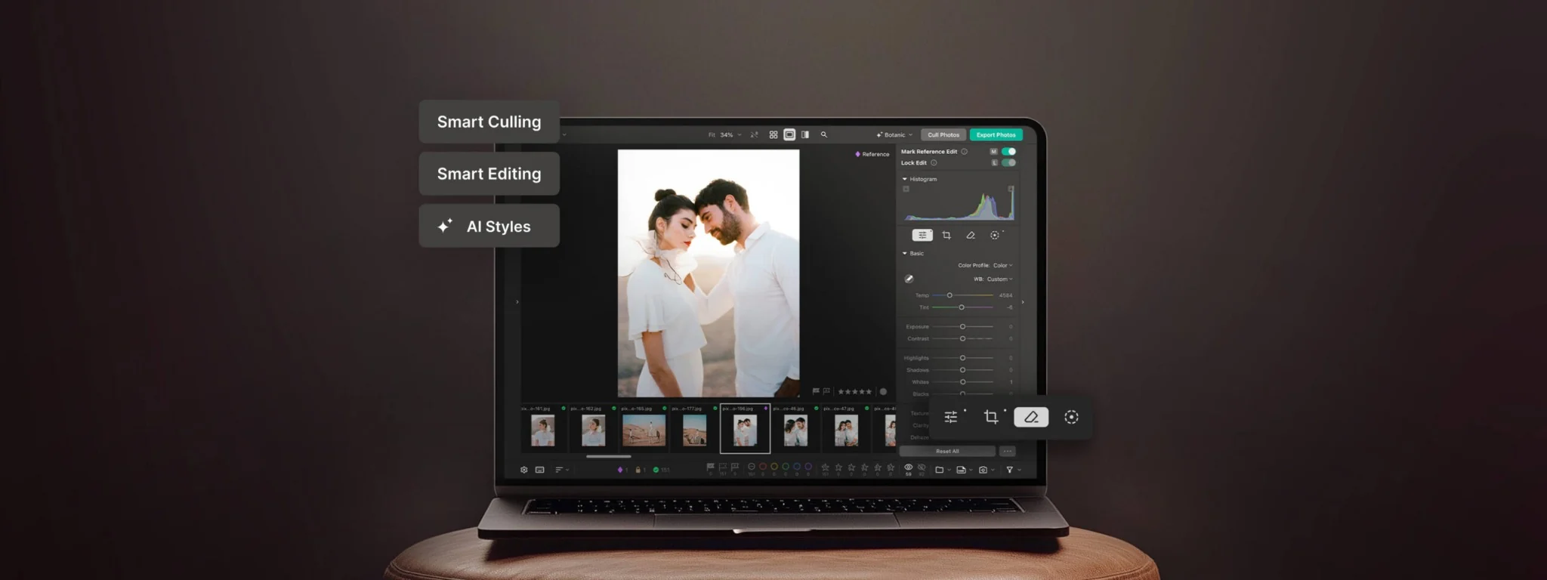1547x580 pixels.
Task: Click enlarged eraser icon in floating toolbar
Action: (x=1031, y=417)
